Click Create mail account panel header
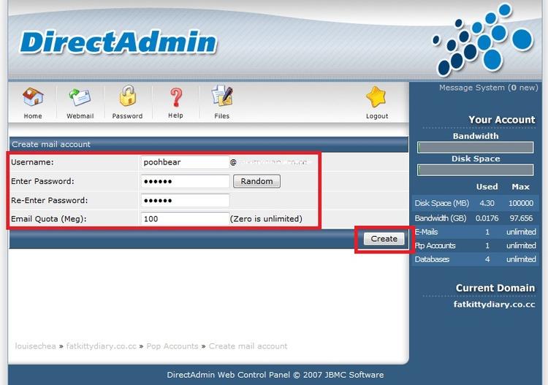The height and width of the screenshot is (385, 548). [209, 145]
